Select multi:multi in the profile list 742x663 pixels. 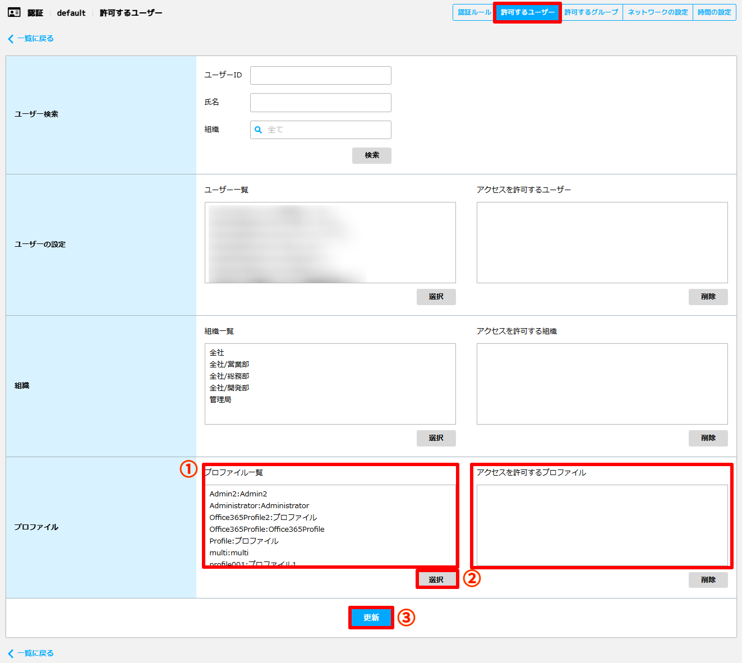[x=229, y=553]
